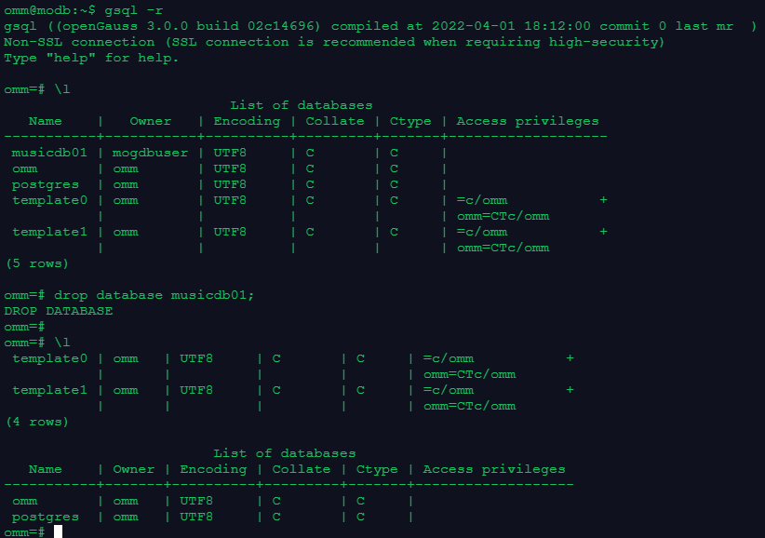Click 'musicdb01' in the first database list

[49, 154]
